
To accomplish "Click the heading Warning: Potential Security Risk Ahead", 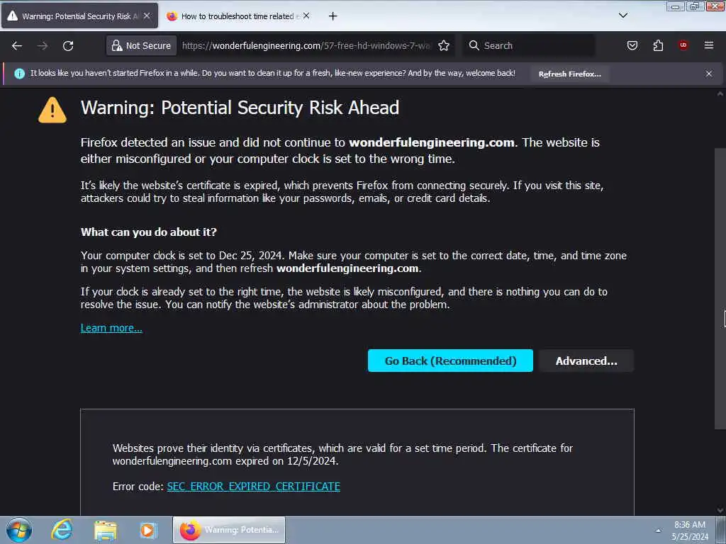I will click(240, 108).
